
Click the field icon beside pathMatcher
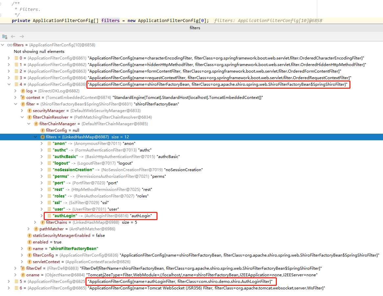click(36, 229)
